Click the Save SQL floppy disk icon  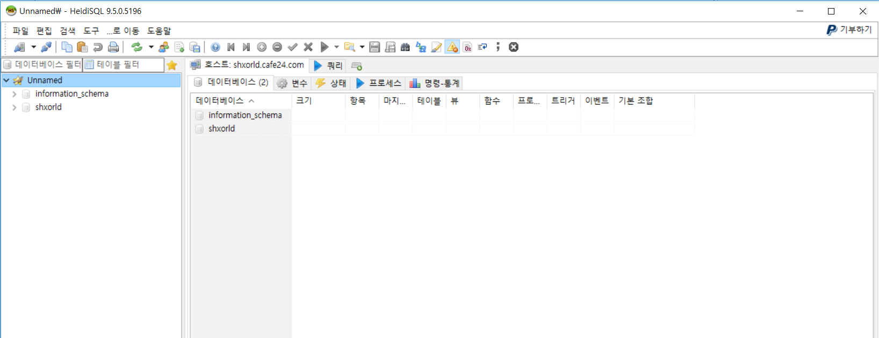[374, 47]
